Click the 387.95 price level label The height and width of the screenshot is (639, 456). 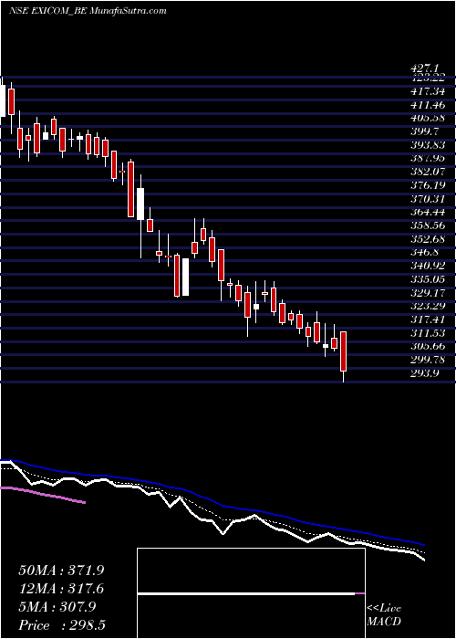(x=428, y=158)
